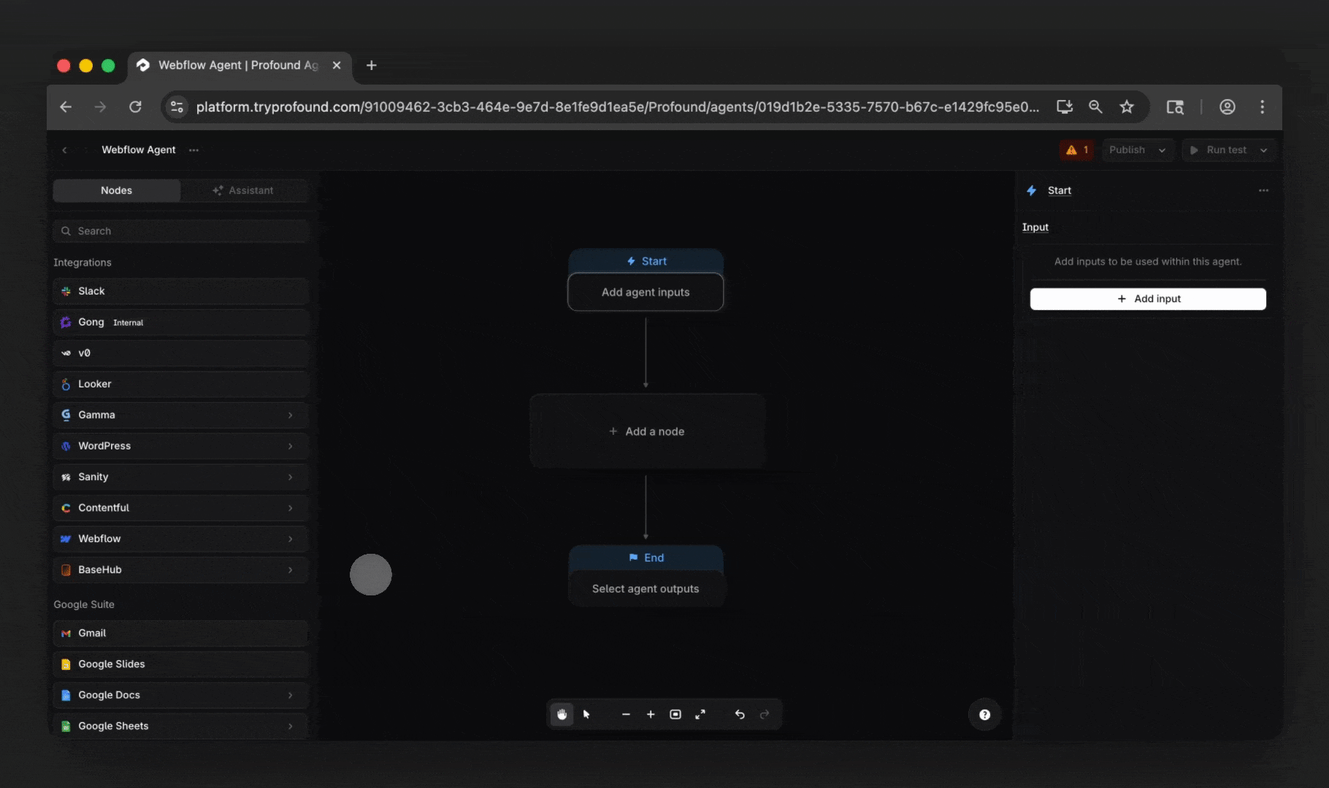Click the warning indicator badge
Screen dimensions: 1329x788
tap(1076, 150)
